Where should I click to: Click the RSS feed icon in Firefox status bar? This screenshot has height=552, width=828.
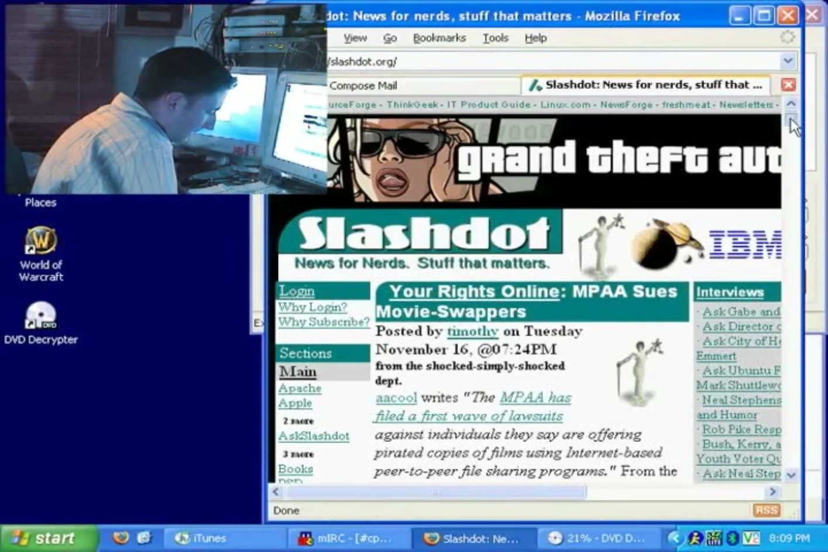coord(766,510)
